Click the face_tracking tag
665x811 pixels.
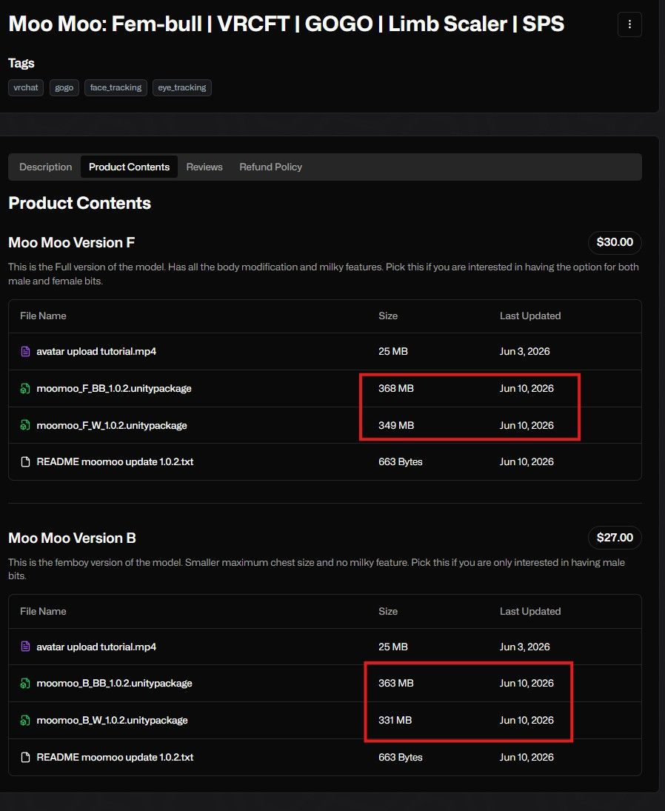(x=116, y=87)
